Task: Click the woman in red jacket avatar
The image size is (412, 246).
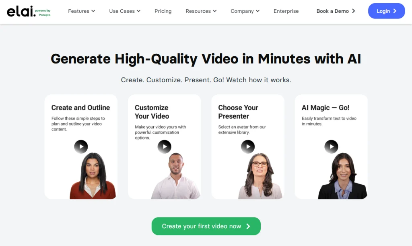Action: (93, 176)
